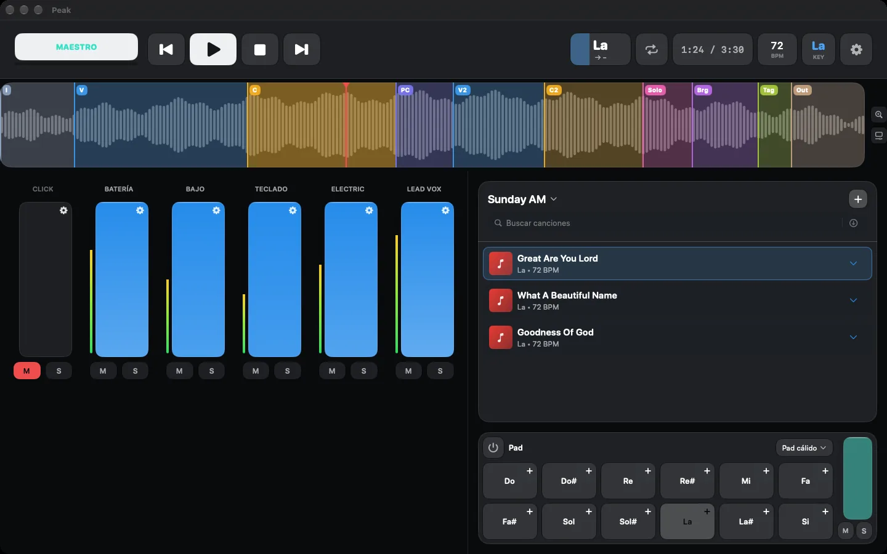Click the LEAD VOX volume fader

coord(427,279)
